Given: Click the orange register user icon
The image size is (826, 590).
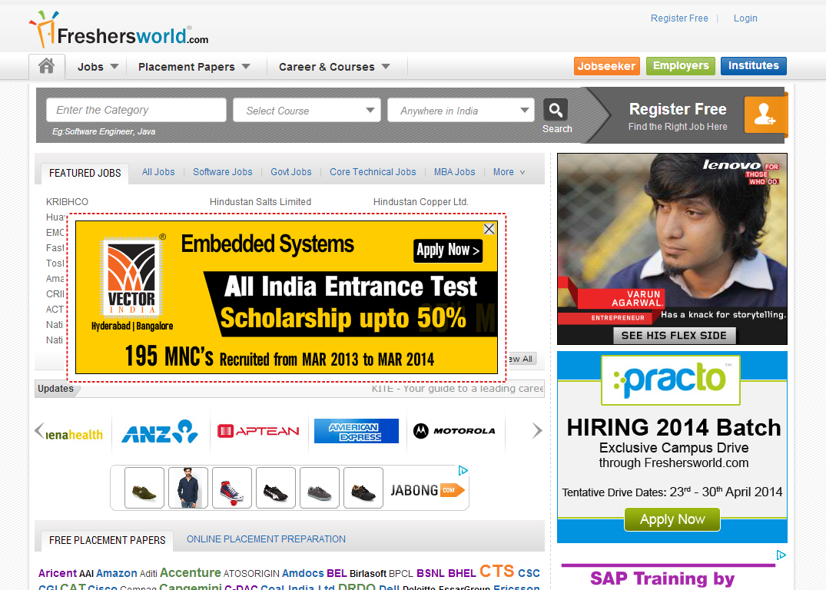Looking at the screenshot, I should click(x=765, y=114).
